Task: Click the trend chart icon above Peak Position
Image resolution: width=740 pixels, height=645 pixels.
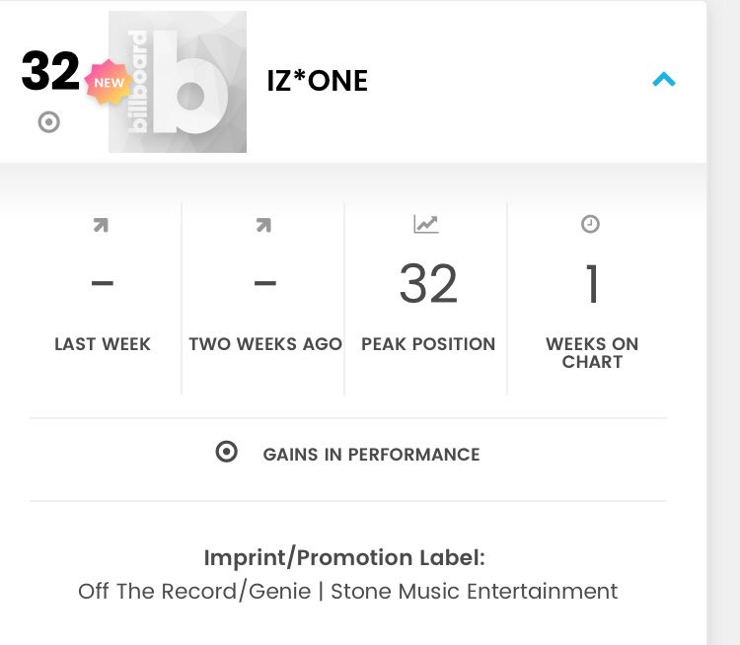Action: point(426,224)
